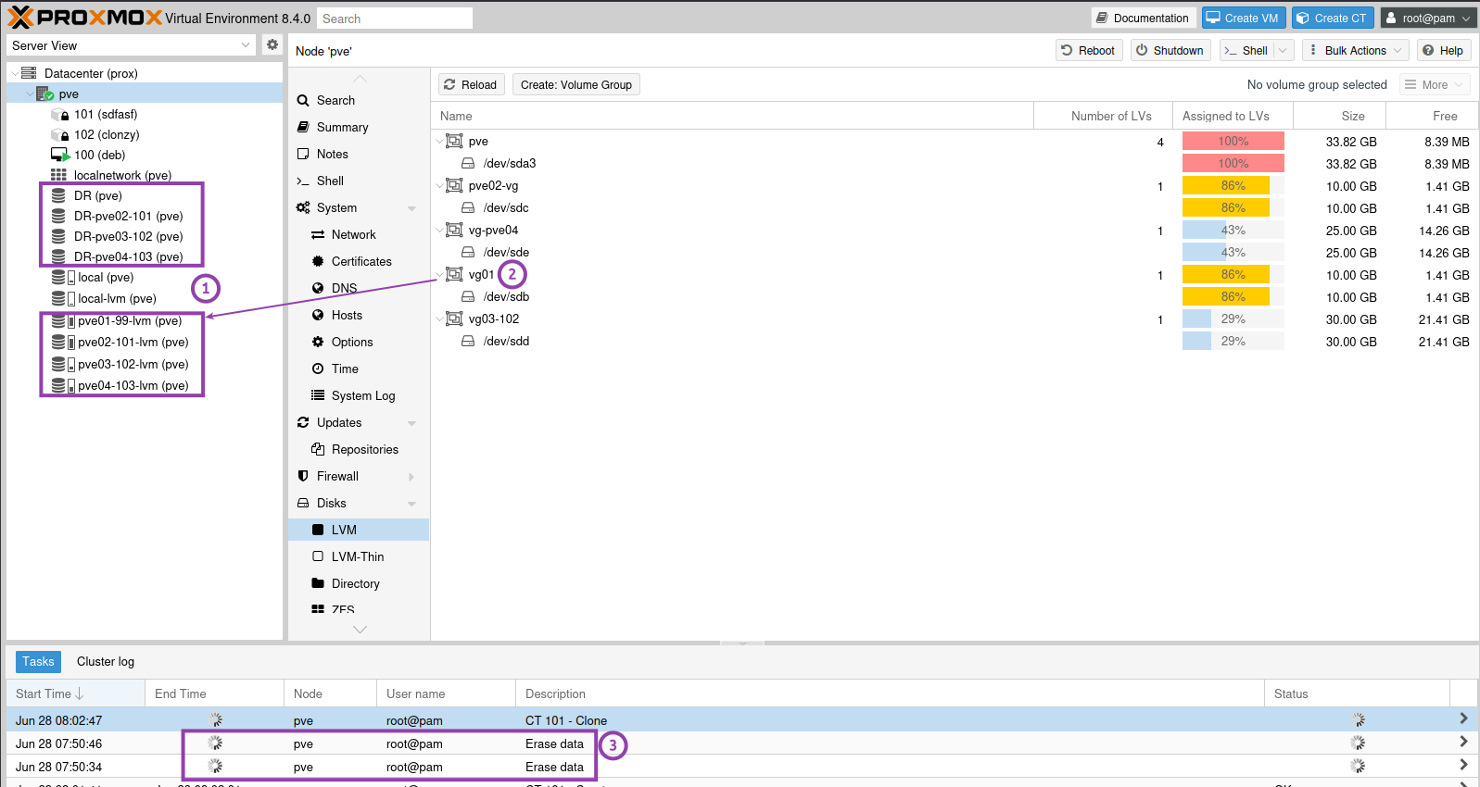
Task: Open root@pam user menu
Action: 1428,18
